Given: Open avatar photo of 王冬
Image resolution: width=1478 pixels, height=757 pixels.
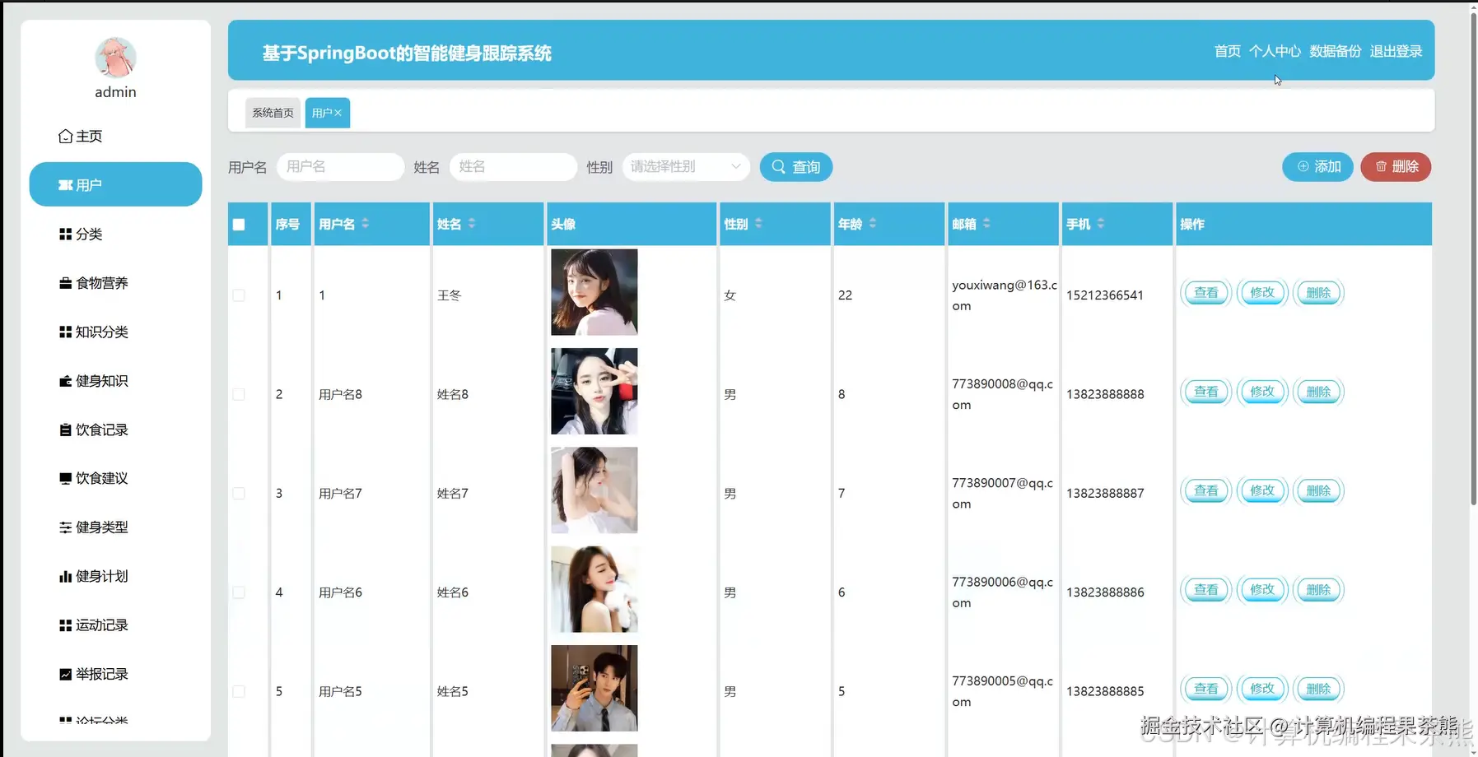Looking at the screenshot, I should click(594, 292).
